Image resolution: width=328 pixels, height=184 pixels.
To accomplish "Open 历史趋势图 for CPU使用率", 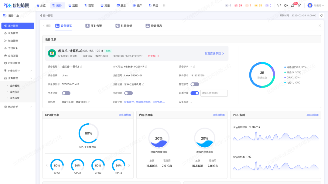I will [x=124, y=115].
